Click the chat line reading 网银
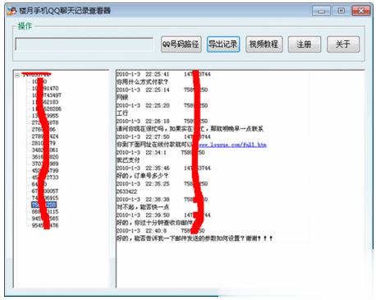The height and width of the screenshot is (300, 376). click(x=122, y=97)
